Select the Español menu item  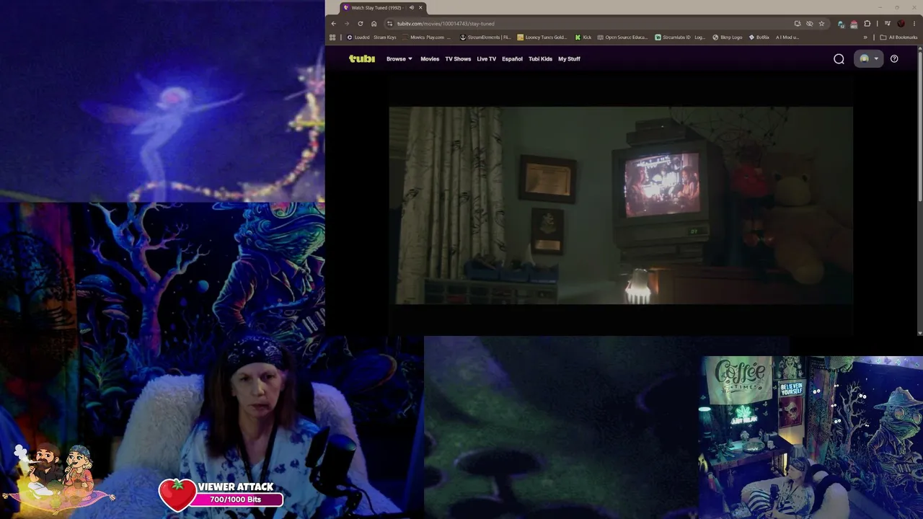point(512,59)
